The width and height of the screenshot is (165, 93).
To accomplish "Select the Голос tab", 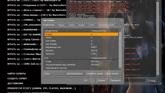I will (x=93, y=25).
